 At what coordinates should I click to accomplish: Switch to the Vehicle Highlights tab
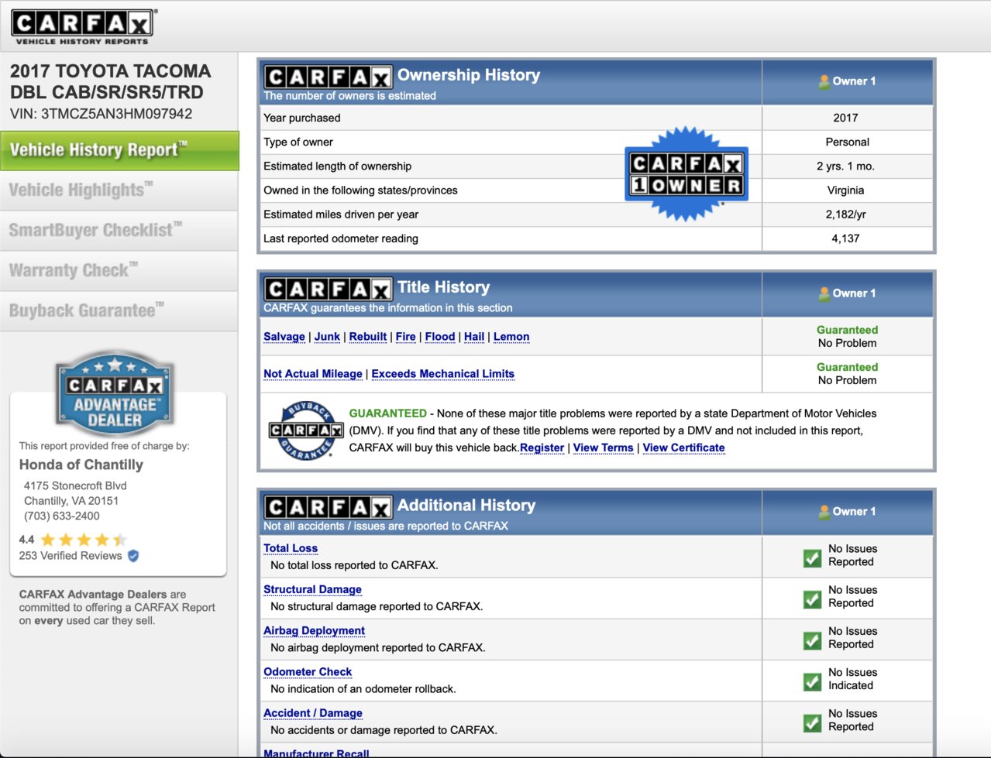click(x=119, y=190)
